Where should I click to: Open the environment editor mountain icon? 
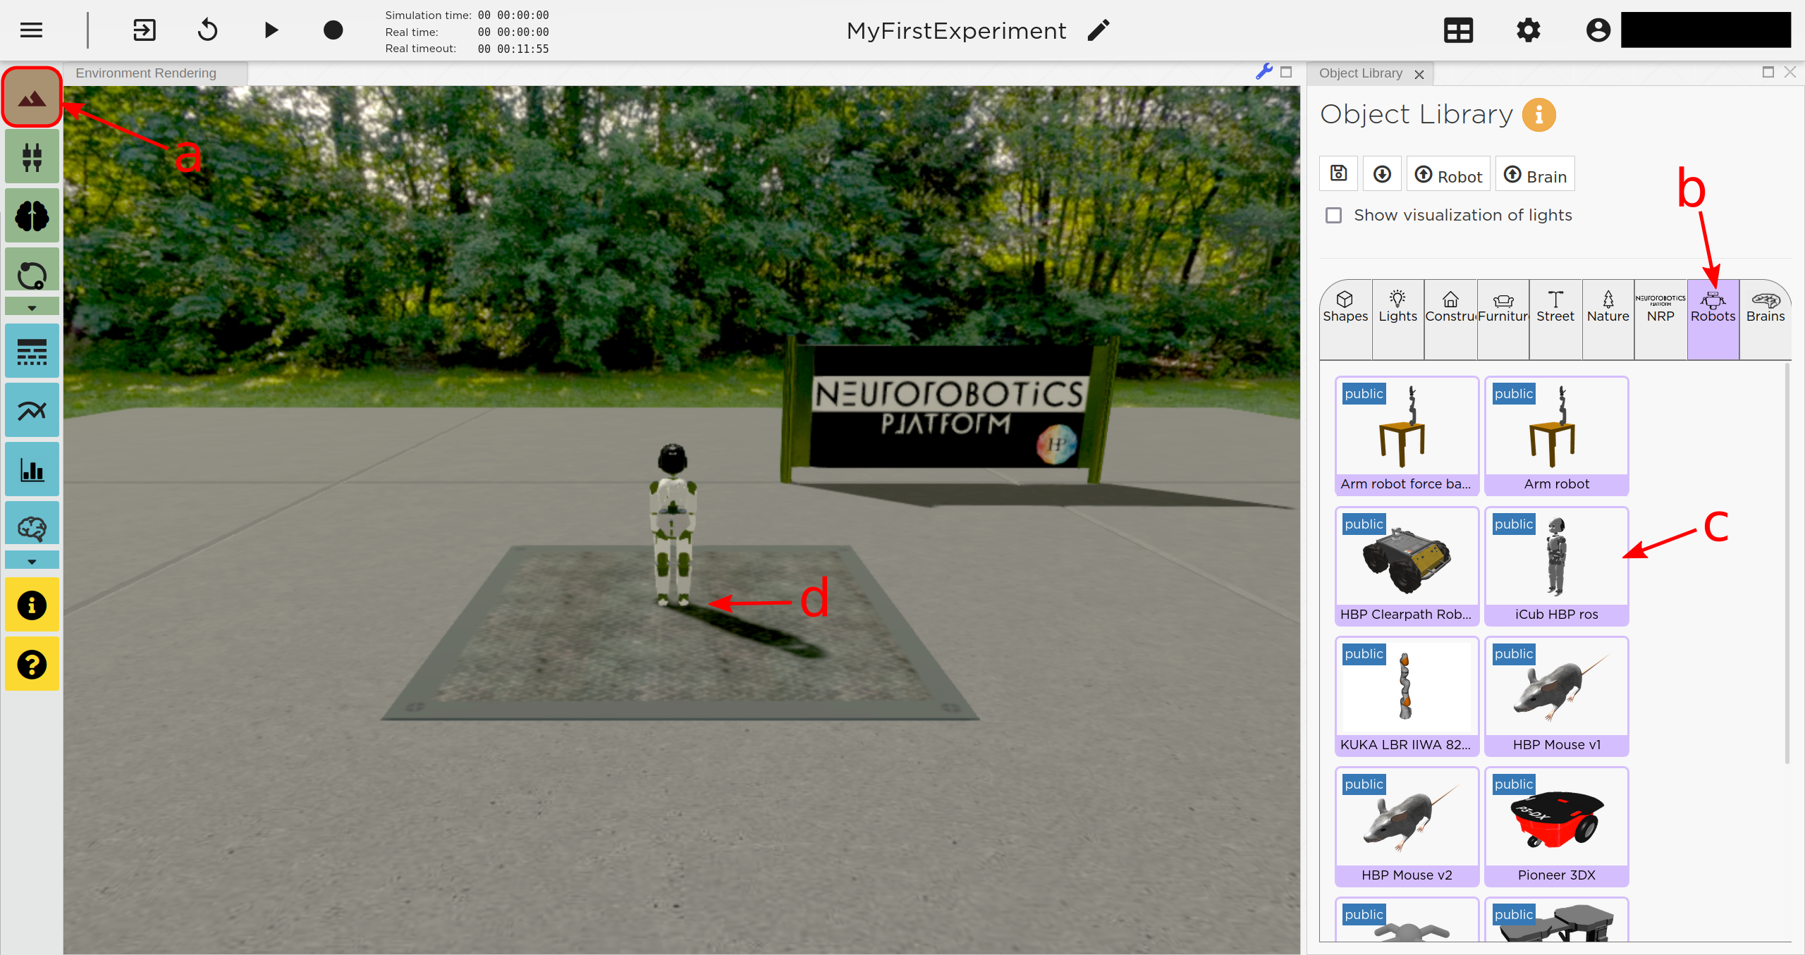[32, 97]
